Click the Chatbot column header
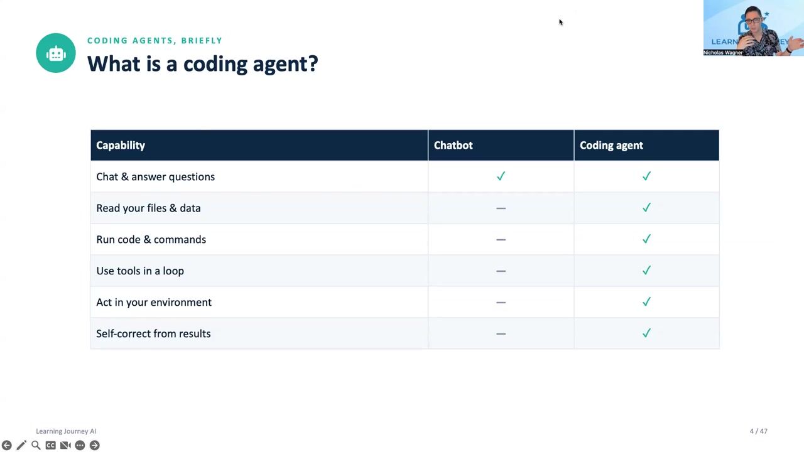804x452 pixels. point(501,145)
